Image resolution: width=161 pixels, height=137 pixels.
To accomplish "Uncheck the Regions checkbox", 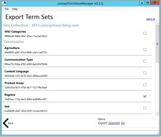I will point(145,96).
